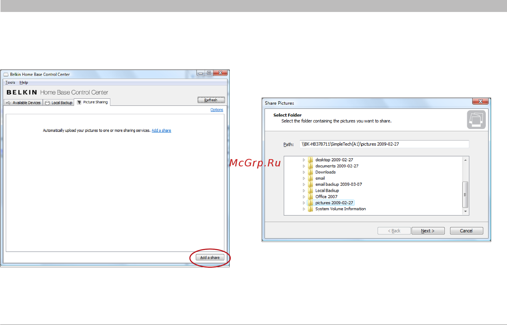This screenshot has height=325, width=507.
Task: Click the disabled Back button
Action: tap(394, 231)
